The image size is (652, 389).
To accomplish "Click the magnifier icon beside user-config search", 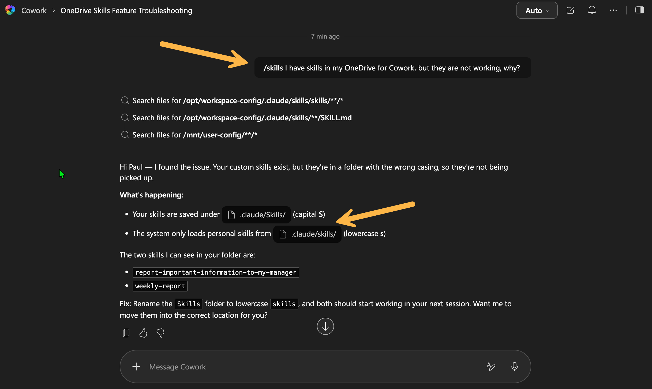I will coord(125,134).
